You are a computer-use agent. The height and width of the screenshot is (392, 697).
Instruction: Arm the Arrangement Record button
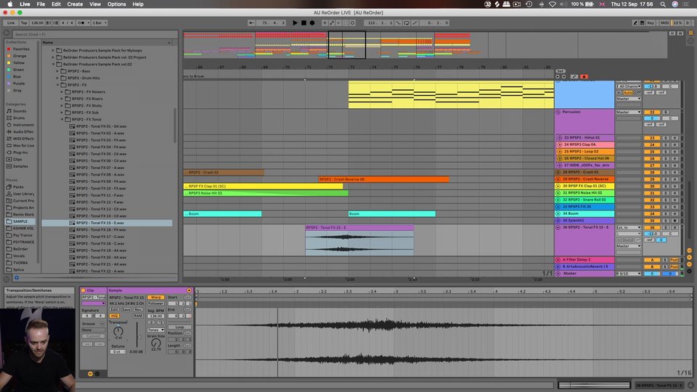[312, 23]
